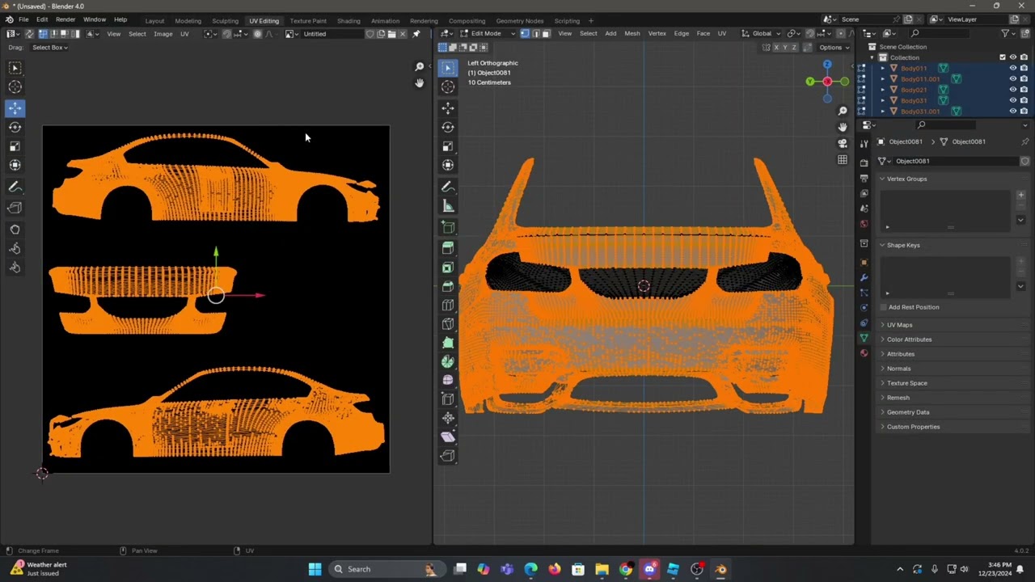This screenshot has width=1035, height=582.
Task: Select the Rotate tool in the UV editor
Action: (x=15, y=127)
